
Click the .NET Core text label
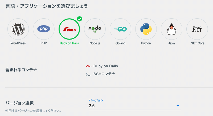click(x=197, y=43)
